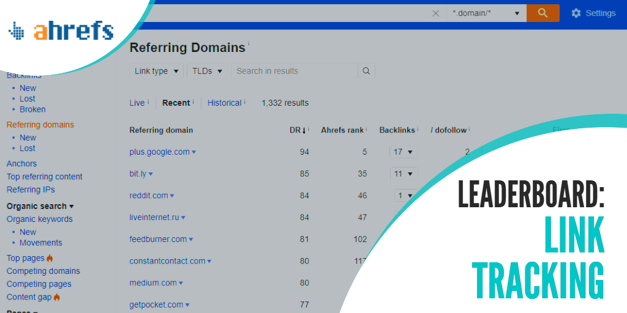Screen dimensions: 627x313
Task: Sort by Ahrefs rank column header
Action: (x=342, y=130)
